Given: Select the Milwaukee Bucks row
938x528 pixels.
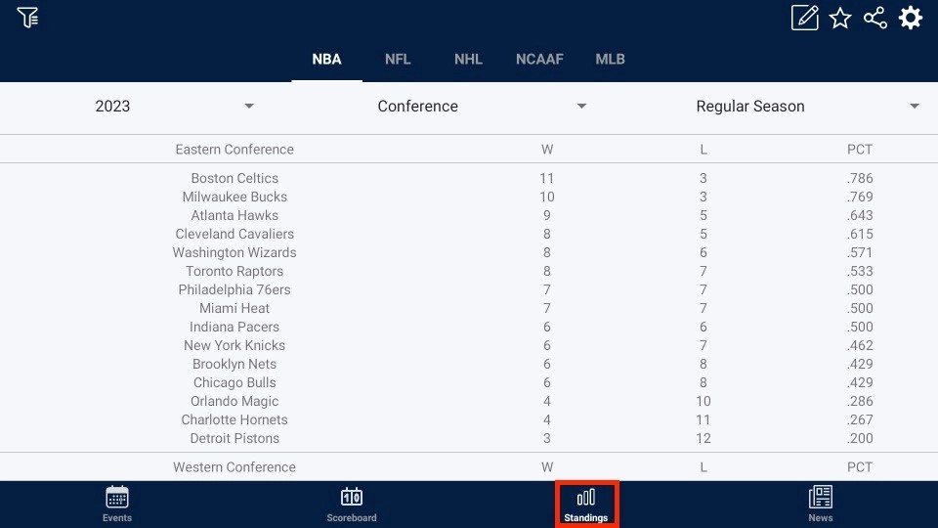Looking at the screenshot, I should tap(469, 197).
